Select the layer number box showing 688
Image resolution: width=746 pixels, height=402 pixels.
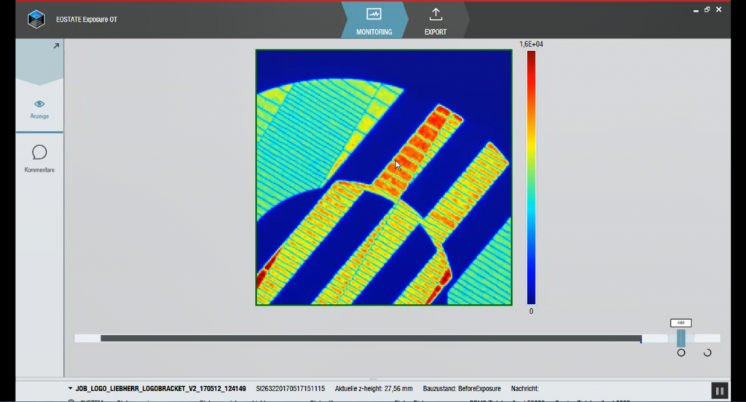tap(681, 323)
